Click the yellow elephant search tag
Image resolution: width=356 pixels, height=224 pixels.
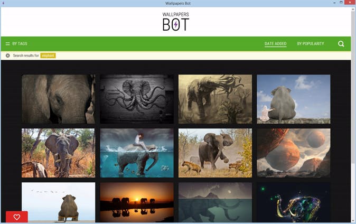tap(48, 55)
